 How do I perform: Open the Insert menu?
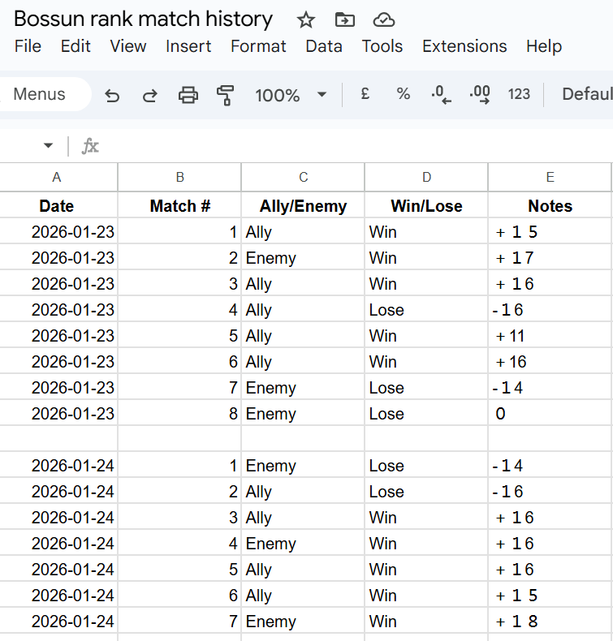pos(188,46)
